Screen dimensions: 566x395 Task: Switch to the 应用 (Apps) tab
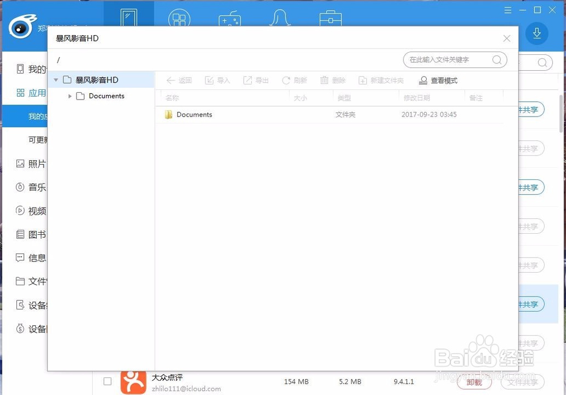click(31, 93)
